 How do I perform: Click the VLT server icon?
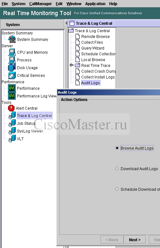pos(12,139)
